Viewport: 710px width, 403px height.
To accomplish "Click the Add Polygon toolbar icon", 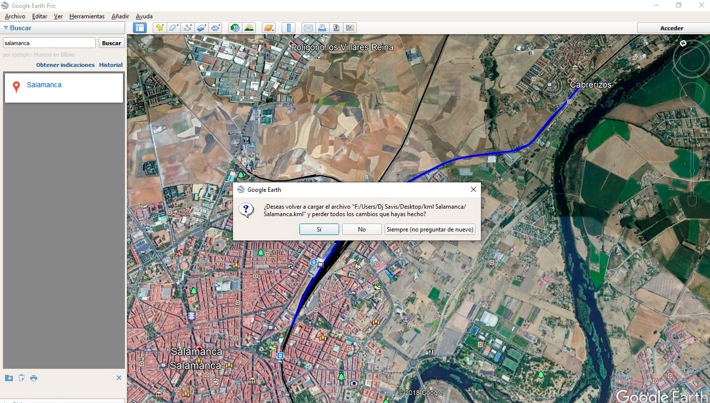I will (174, 28).
